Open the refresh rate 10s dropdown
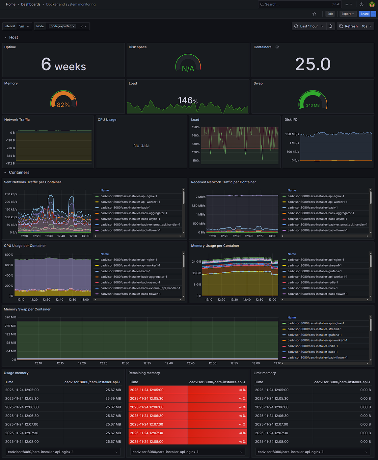Image resolution: width=378 pixels, height=460 pixels. pos(366,26)
